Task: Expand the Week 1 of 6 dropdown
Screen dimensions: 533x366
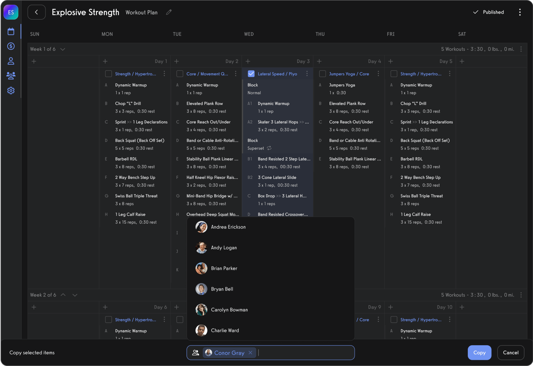Action: [x=63, y=49]
